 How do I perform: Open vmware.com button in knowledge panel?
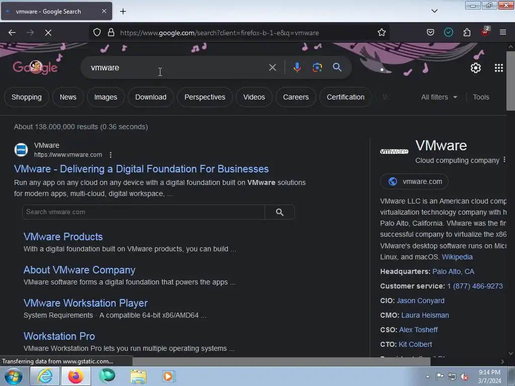(414, 181)
